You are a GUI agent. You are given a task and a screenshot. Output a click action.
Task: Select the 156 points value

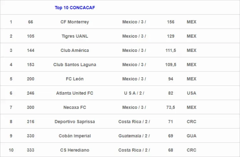coord(170,22)
